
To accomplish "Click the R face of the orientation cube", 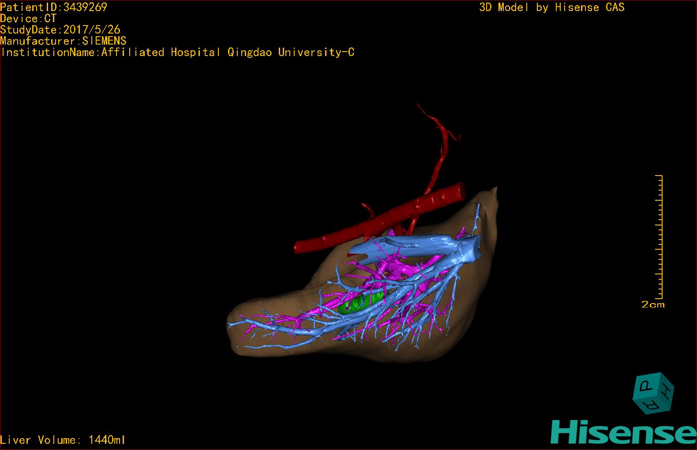I will tap(649, 404).
